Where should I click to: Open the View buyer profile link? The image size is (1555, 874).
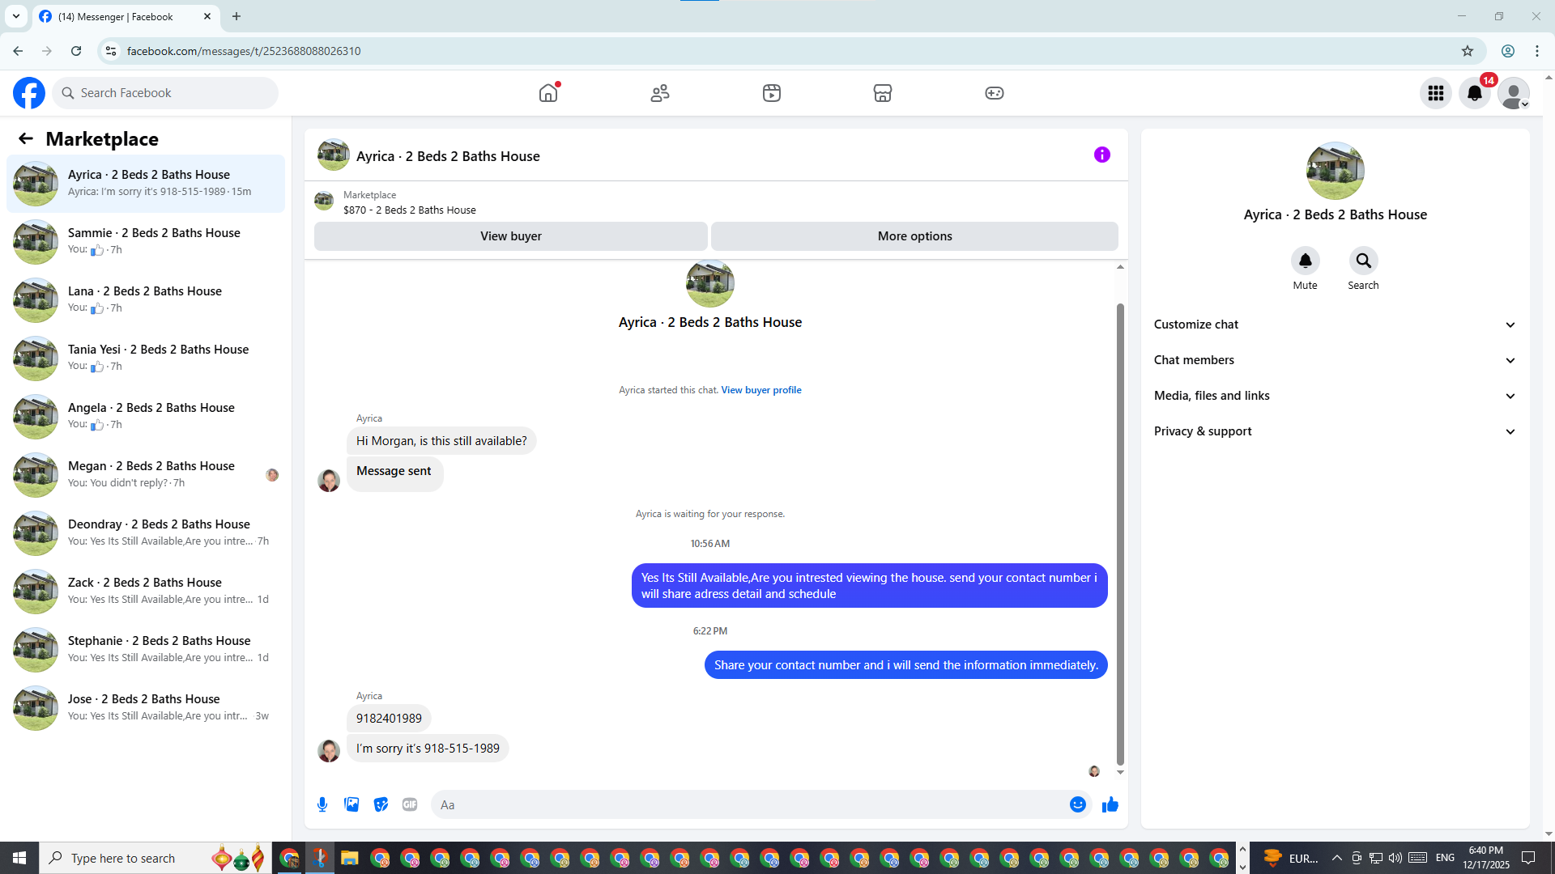[x=760, y=390]
